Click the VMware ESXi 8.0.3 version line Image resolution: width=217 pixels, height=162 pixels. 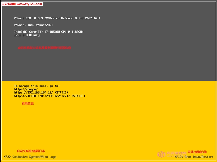(57, 18)
